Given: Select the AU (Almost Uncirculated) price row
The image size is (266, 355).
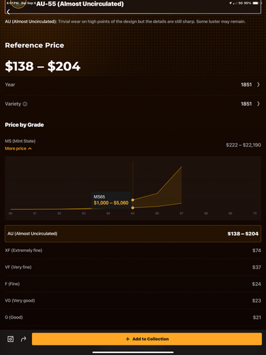Looking at the screenshot, I should click(x=133, y=233).
